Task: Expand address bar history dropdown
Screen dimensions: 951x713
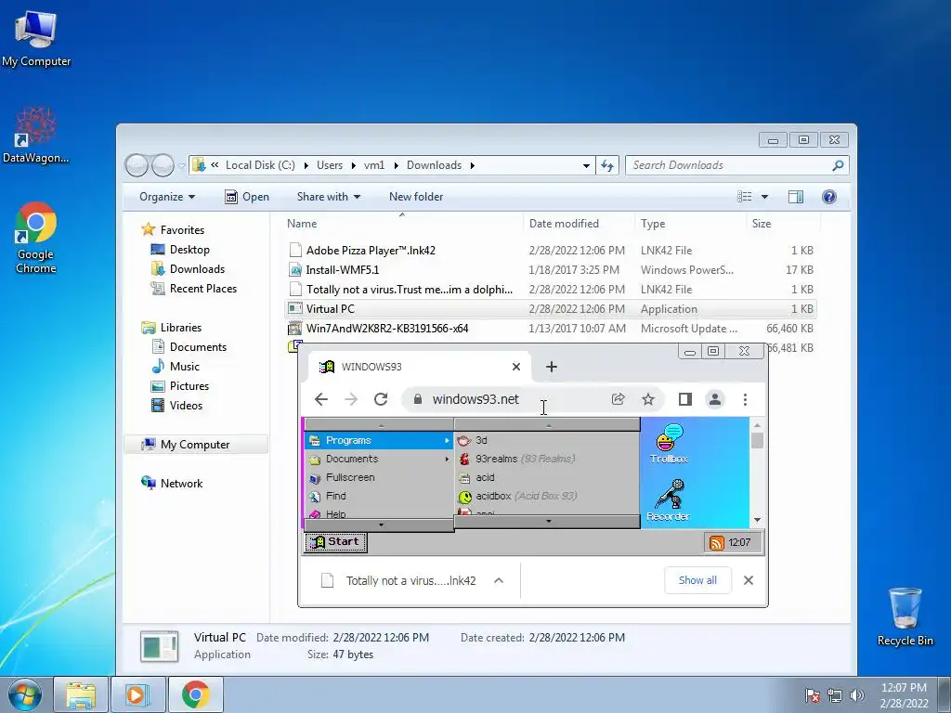Action: coord(586,165)
